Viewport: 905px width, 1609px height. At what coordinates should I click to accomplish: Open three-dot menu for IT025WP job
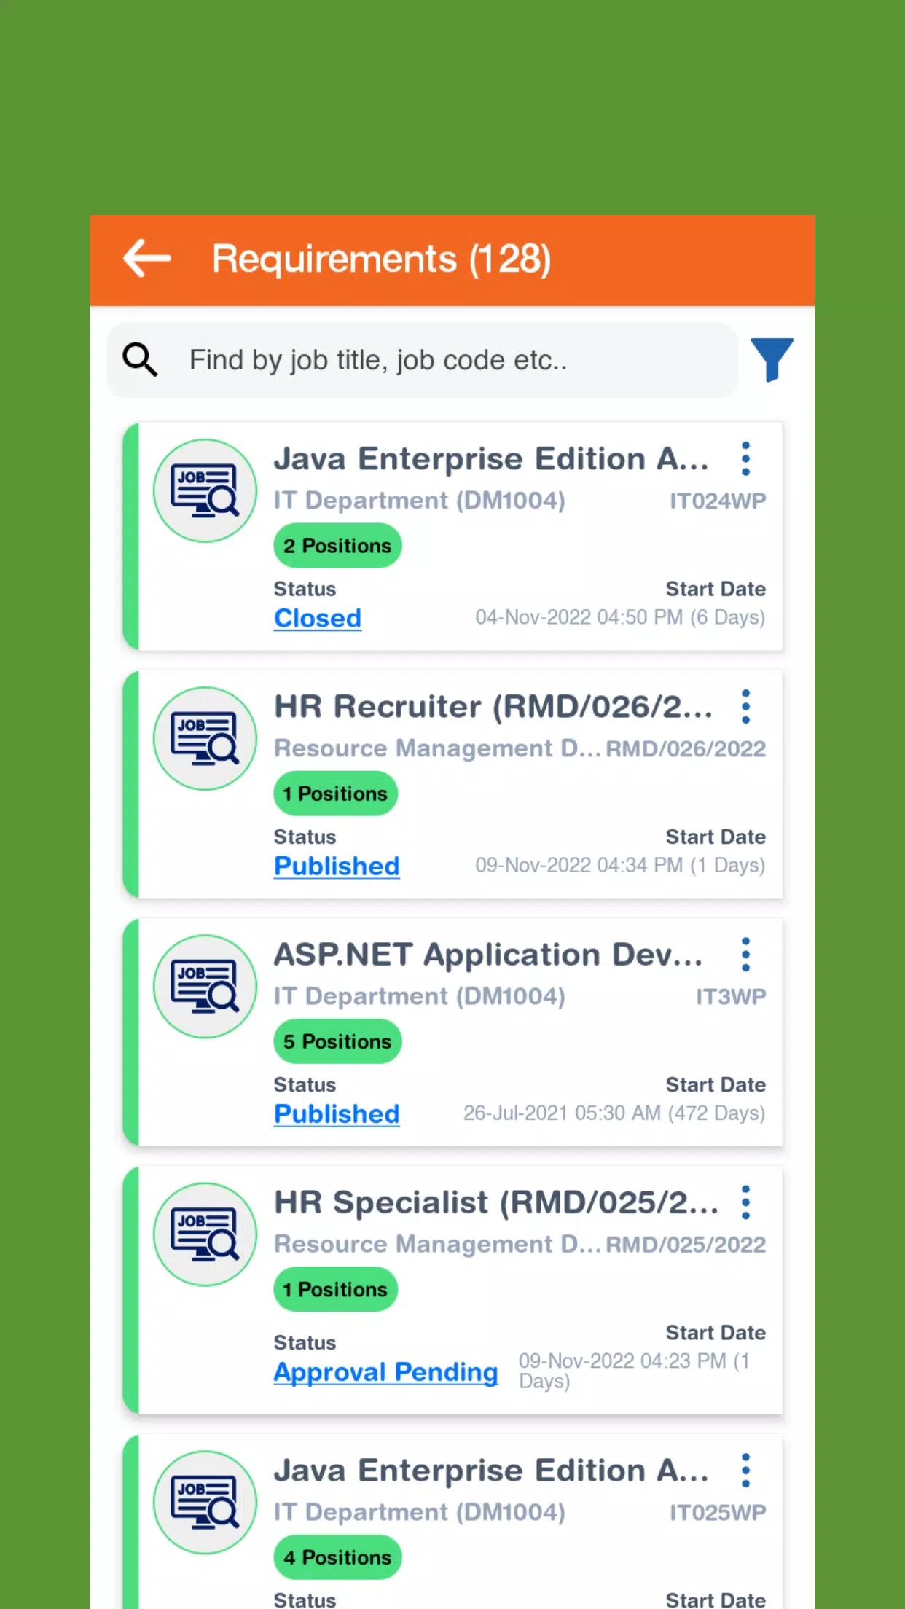coord(745,1471)
